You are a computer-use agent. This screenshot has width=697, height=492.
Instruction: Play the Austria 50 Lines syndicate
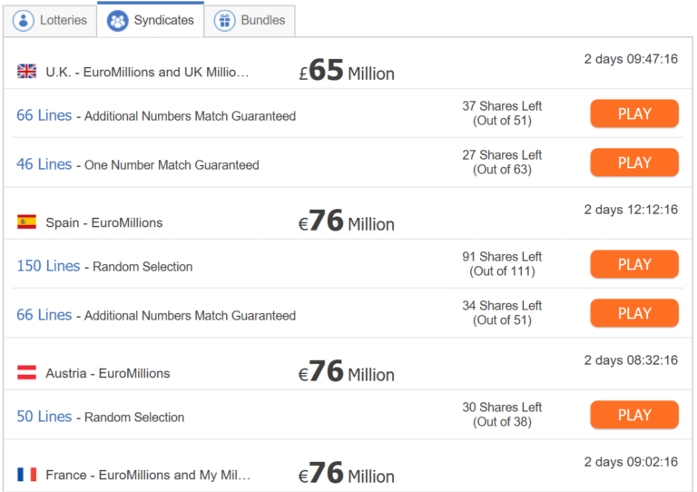[634, 415]
